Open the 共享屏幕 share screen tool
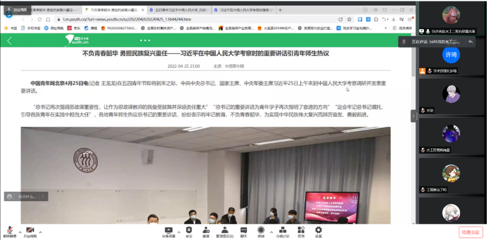 click(x=168, y=230)
